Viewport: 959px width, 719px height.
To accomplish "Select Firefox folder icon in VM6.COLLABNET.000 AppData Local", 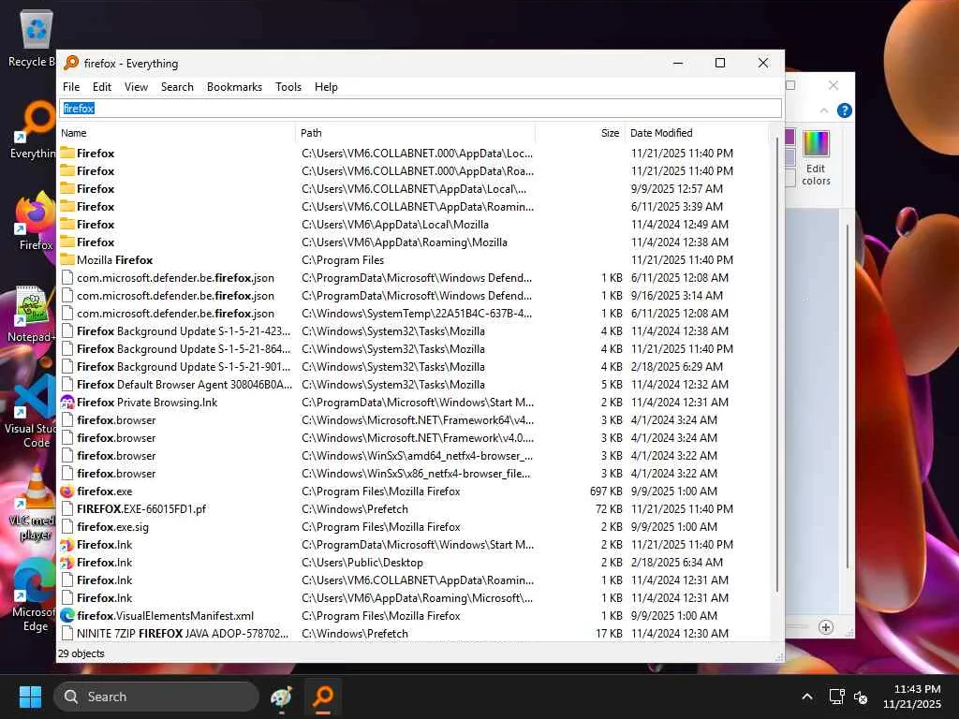I will coord(67,153).
